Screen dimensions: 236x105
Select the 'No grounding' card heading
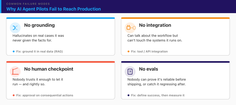pyautogui.click(x=39, y=25)
